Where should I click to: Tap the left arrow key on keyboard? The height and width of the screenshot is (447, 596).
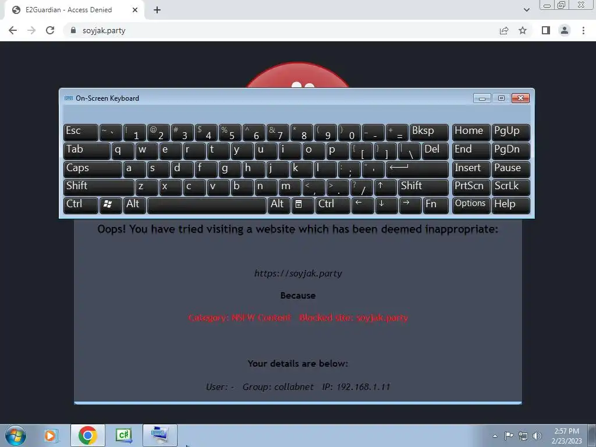[x=362, y=205]
